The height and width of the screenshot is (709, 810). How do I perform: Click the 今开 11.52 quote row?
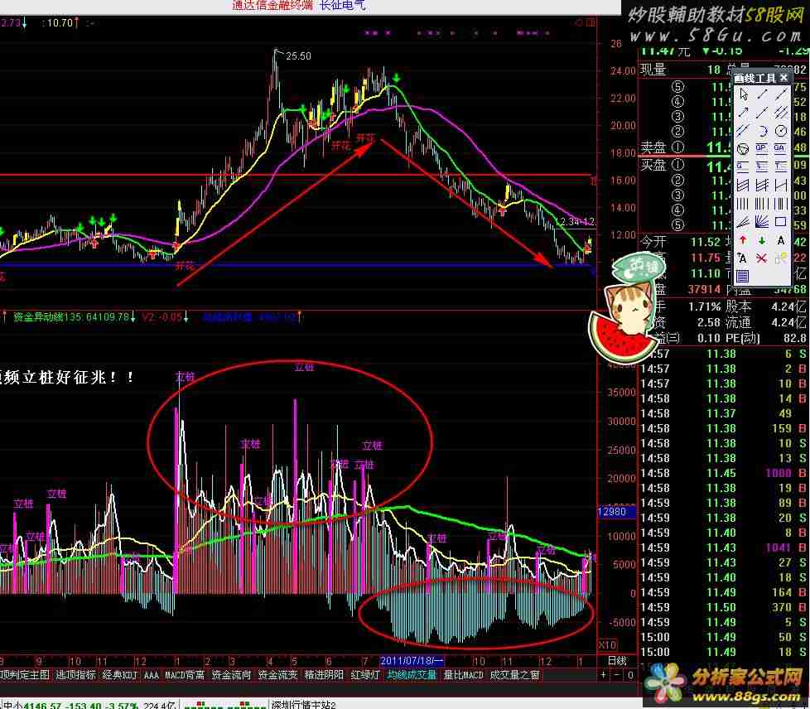(681, 242)
